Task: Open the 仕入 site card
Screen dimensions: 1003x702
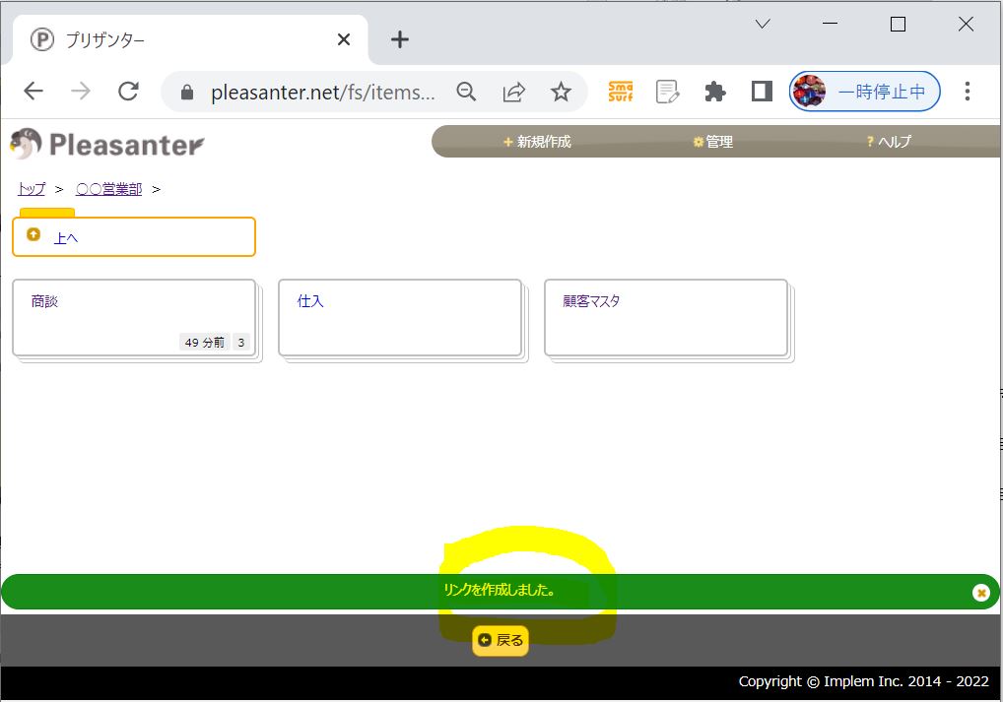Action: click(x=400, y=318)
